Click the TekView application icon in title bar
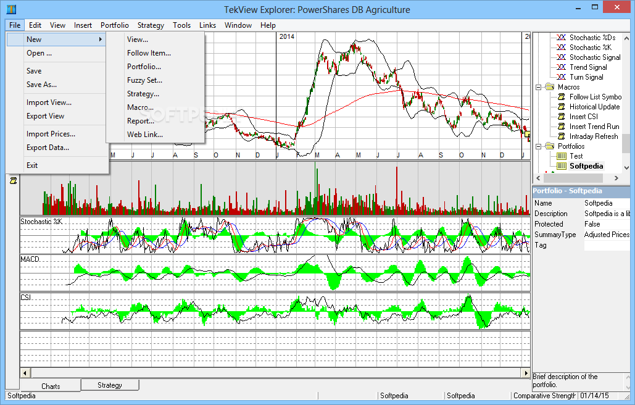 tap(11, 9)
